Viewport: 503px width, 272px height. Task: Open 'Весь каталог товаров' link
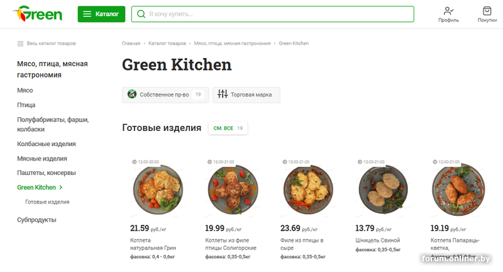coord(51,43)
